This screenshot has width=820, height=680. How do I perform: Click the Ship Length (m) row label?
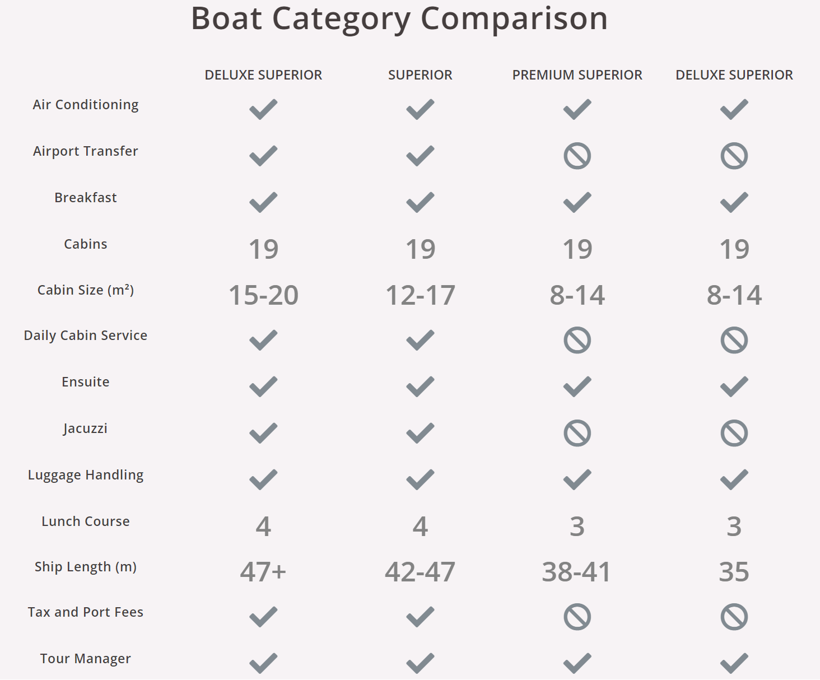86,567
